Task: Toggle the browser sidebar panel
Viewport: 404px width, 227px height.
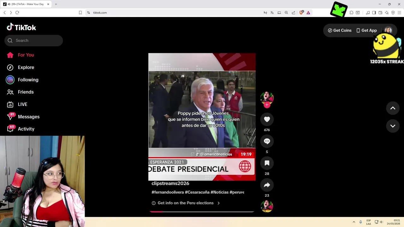Action: (374, 13)
